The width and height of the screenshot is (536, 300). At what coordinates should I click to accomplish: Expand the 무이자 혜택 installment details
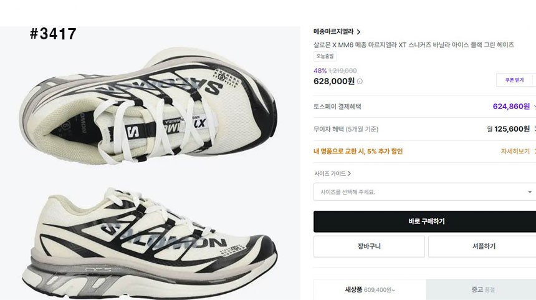click(x=534, y=129)
